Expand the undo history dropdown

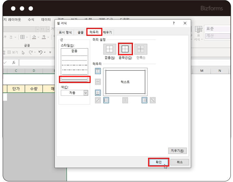pos(45,52)
